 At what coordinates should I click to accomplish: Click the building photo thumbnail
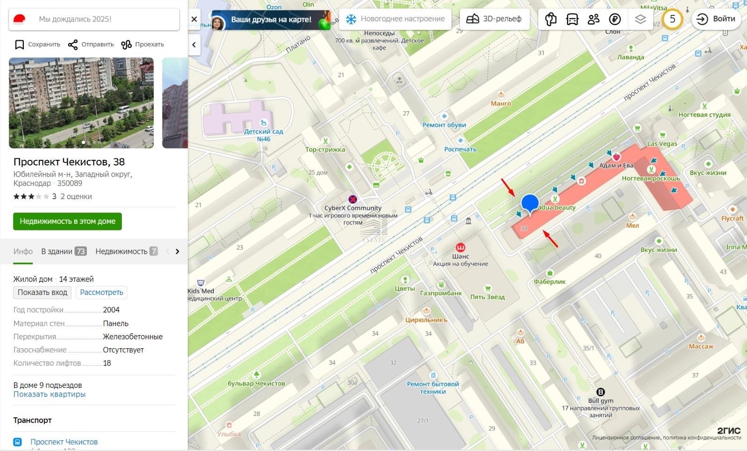click(81, 103)
